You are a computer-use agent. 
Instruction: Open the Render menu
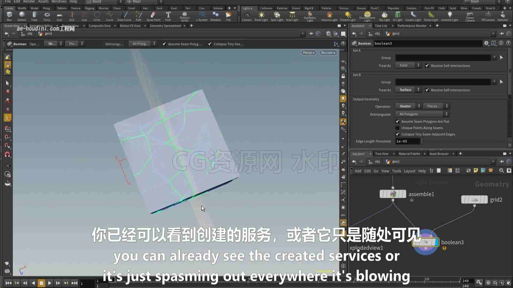click(x=29, y=2)
